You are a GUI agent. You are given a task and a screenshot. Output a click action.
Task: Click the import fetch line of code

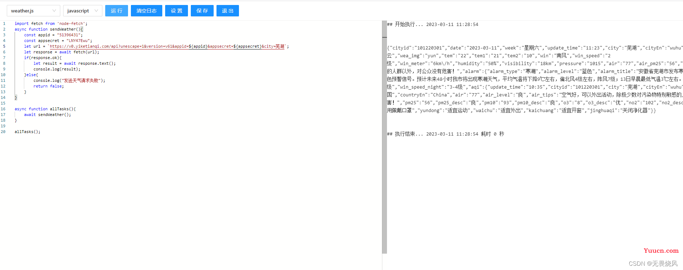click(x=51, y=23)
